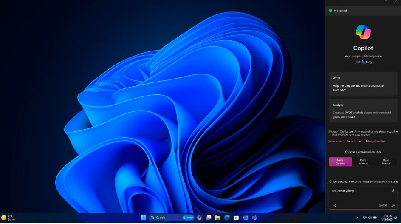
Task: Click the Write sales pitch suggestion card
Action: pos(363,84)
